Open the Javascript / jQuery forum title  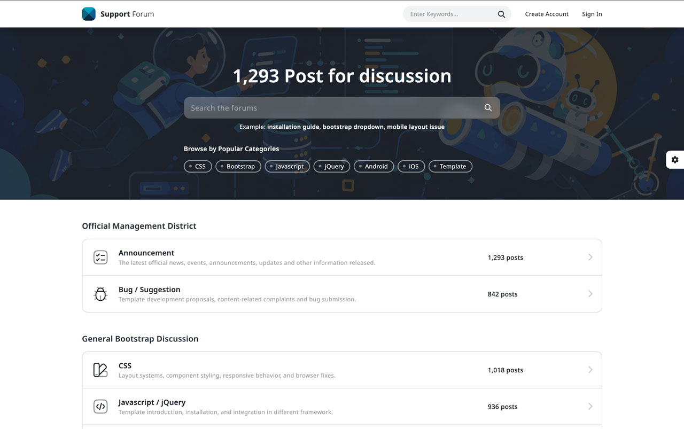click(x=152, y=402)
